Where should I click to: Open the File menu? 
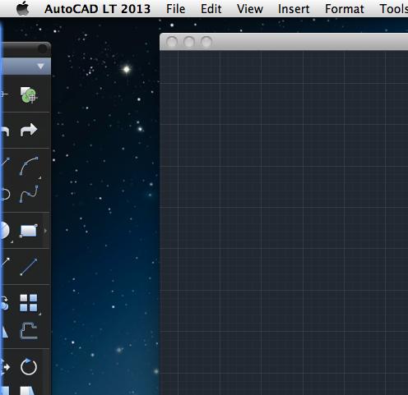pyautogui.click(x=175, y=9)
